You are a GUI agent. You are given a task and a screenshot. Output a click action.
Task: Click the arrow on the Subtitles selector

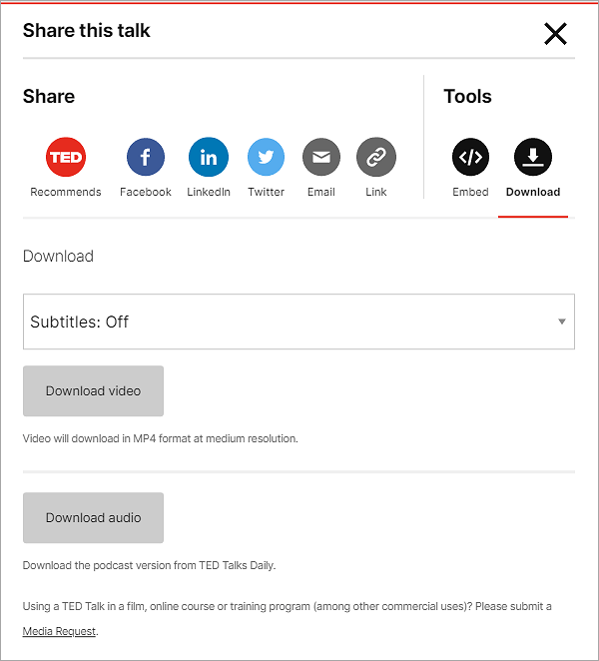click(x=562, y=322)
